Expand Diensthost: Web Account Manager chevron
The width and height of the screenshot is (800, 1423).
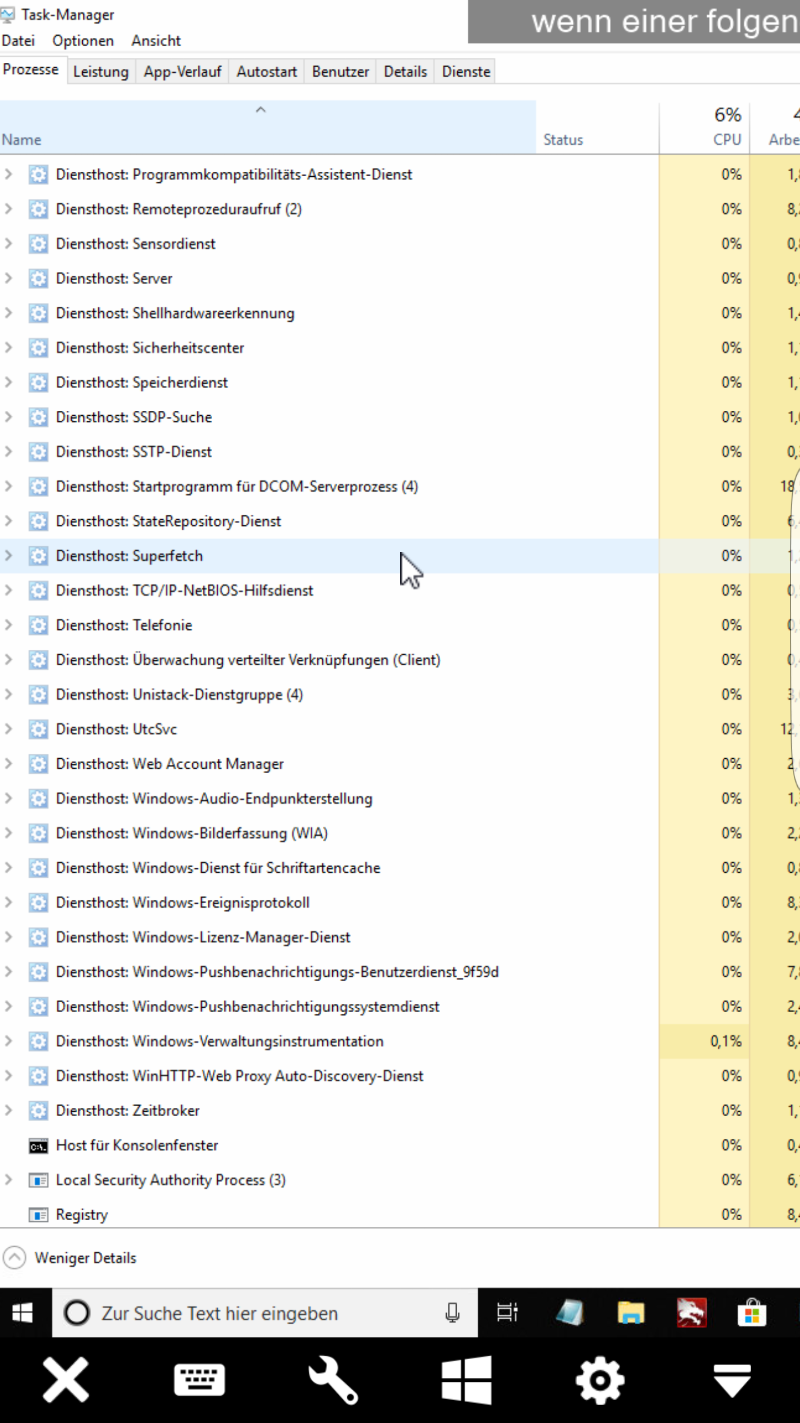point(8,764)
